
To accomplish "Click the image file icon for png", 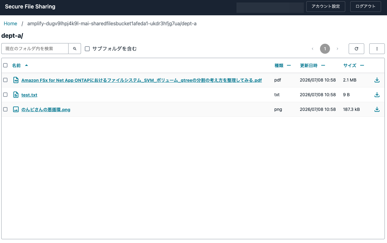I will [x=16, y=109].
